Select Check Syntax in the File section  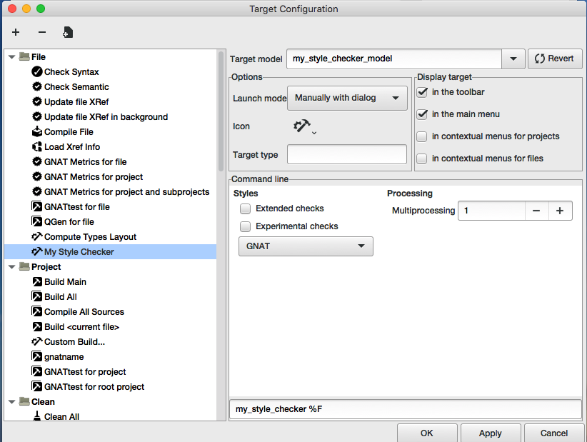[72, 71]
